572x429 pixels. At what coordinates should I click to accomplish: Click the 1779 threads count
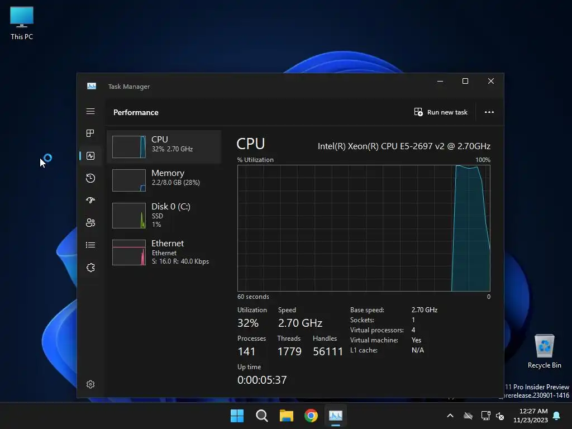(x=289, y=351)
